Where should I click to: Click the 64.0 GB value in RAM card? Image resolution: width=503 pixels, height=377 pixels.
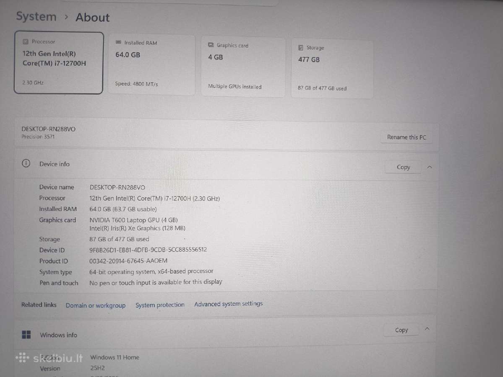tap(128, 55)
